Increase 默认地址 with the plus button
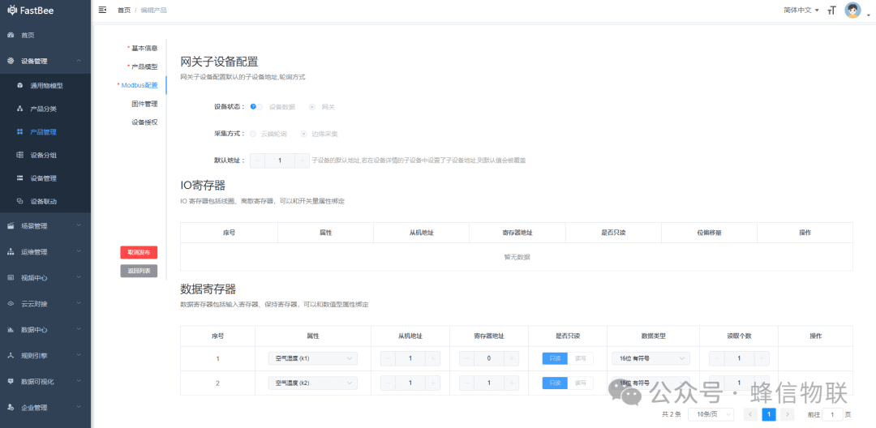The height and width of the screenshot is (428, 876). coord(302,160)
